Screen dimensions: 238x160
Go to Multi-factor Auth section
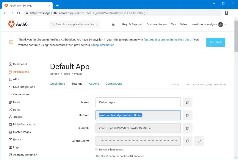(x=24, y=125)
